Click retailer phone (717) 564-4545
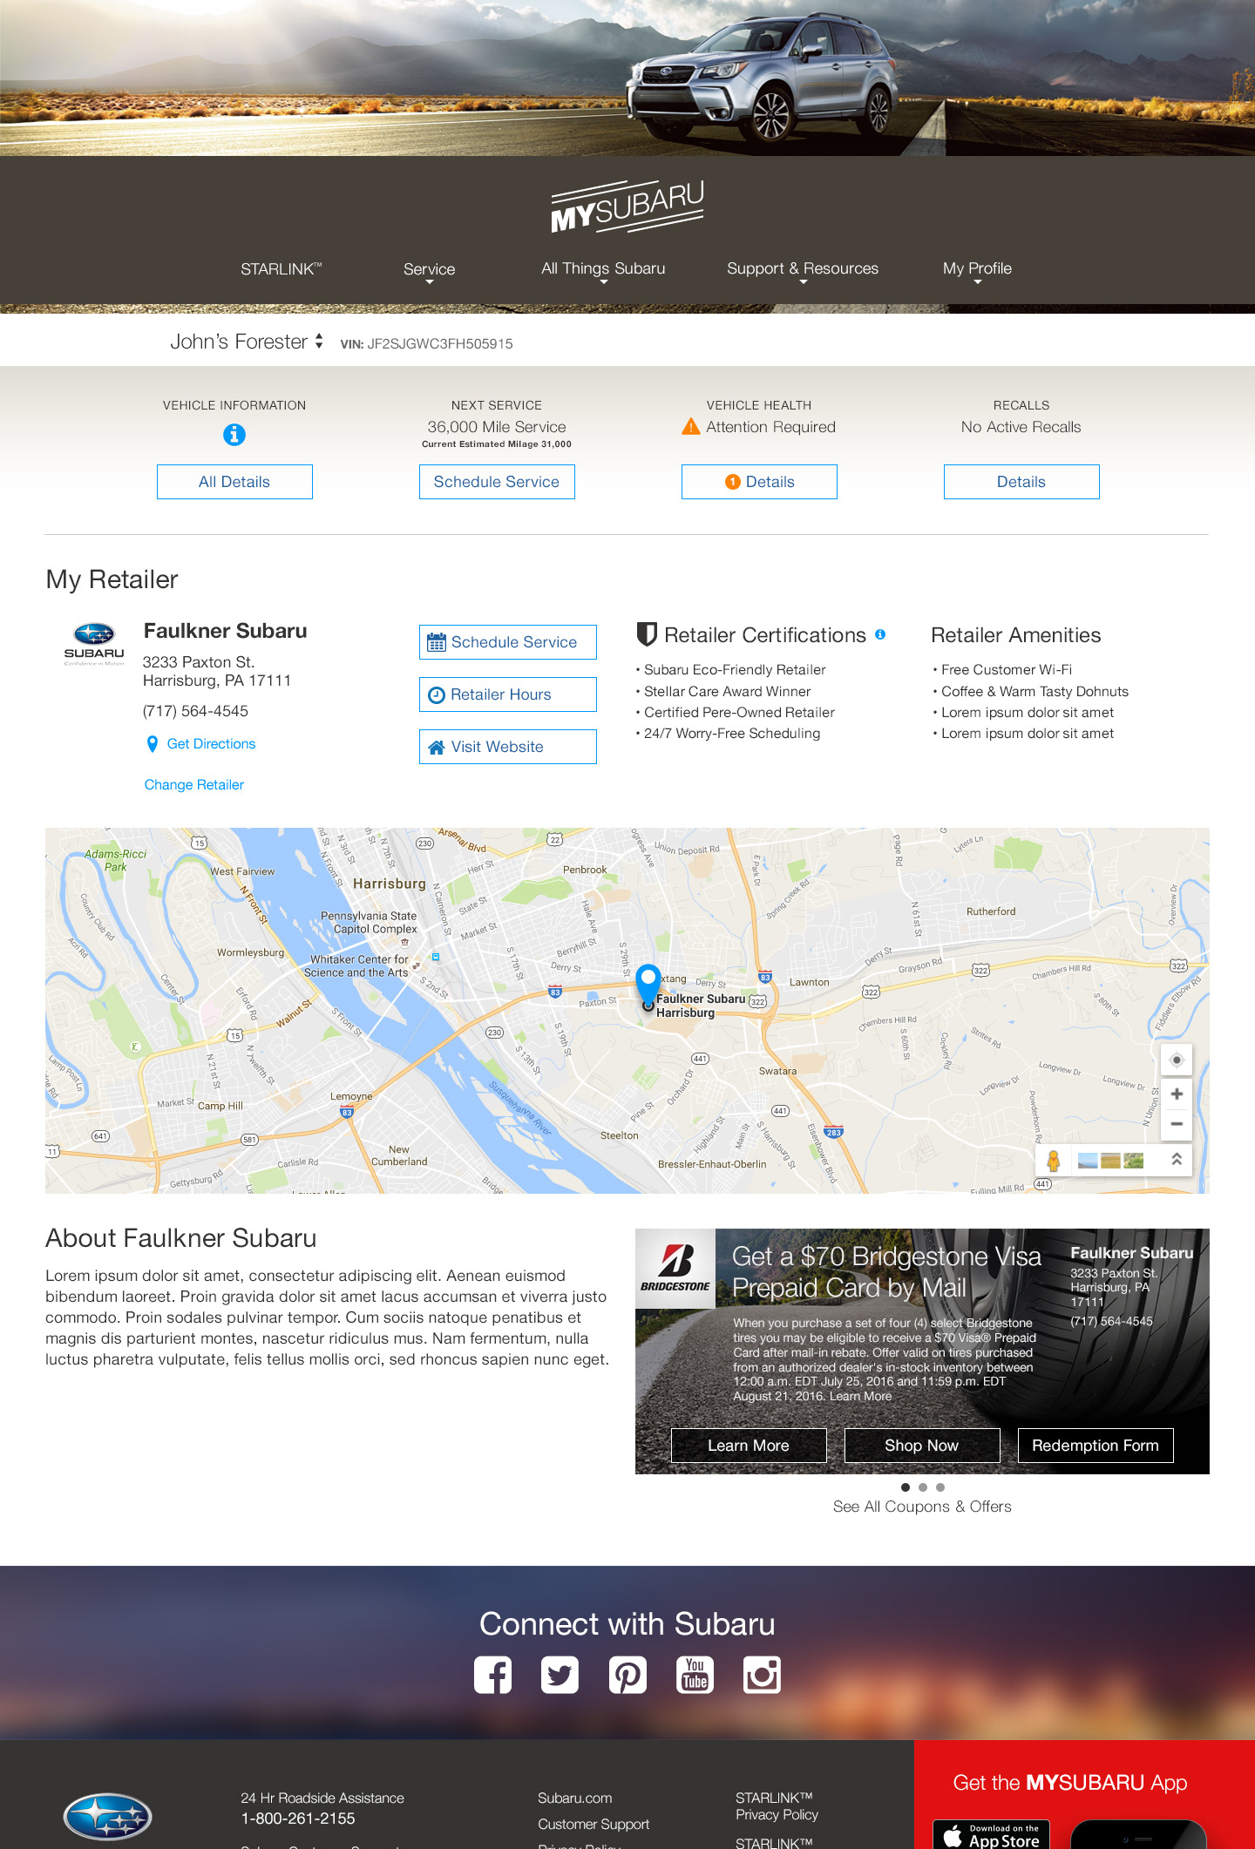 click(195, 711)
